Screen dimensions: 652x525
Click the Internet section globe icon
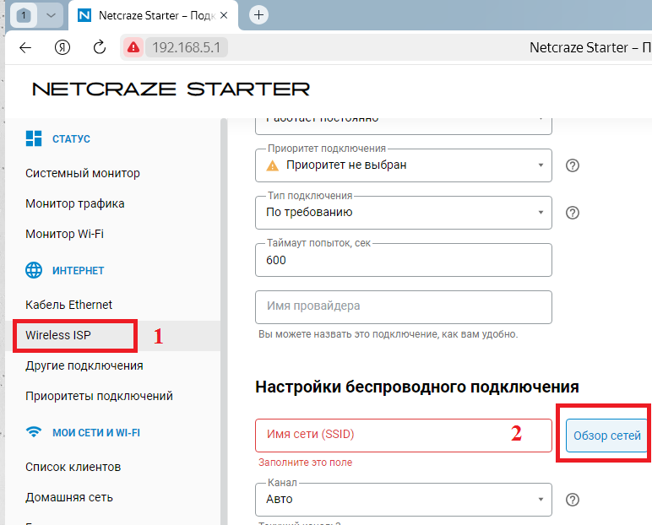(x=34, y=270)
